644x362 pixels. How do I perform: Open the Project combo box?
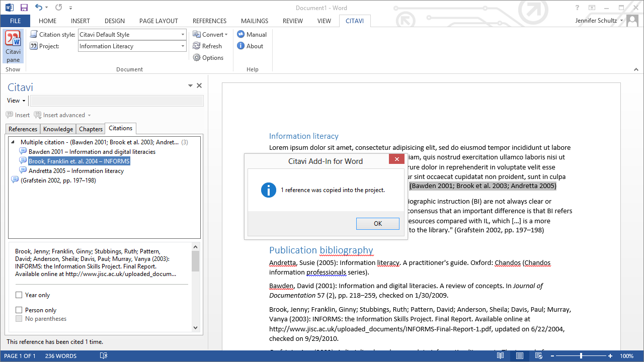(132, 46)
